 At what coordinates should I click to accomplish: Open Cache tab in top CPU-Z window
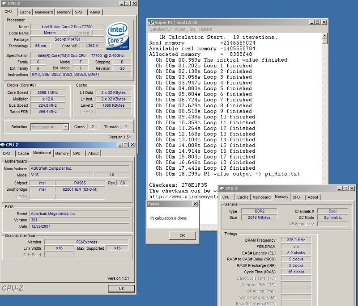pyautogui.click(x=25, y=12)
